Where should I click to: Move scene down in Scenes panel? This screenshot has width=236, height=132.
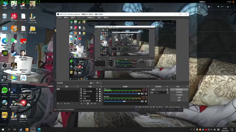(68, 104)
